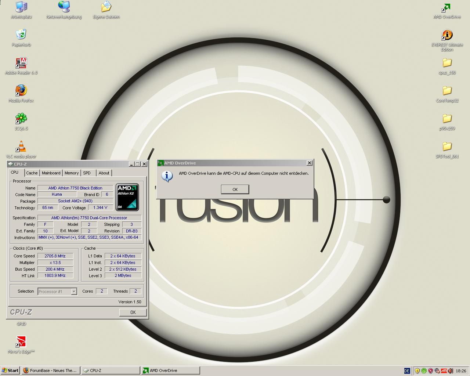
Task: Switch to the Memory tab in CPU-Z
Action: [72, 173]
